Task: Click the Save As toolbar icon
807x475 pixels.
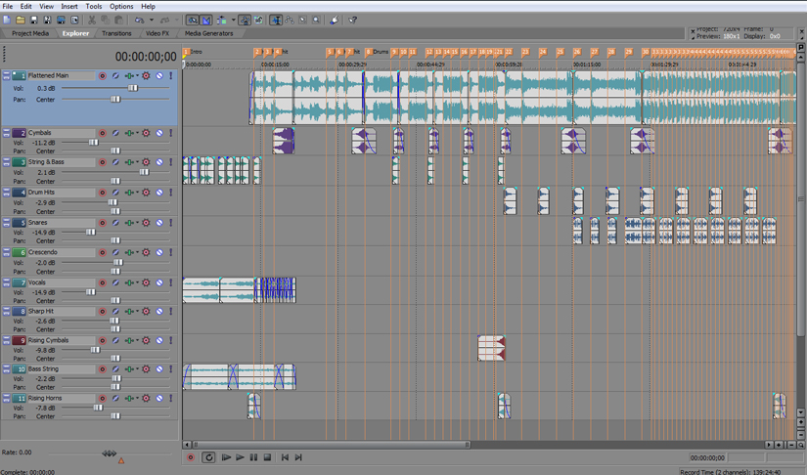Action: [47, 21]
